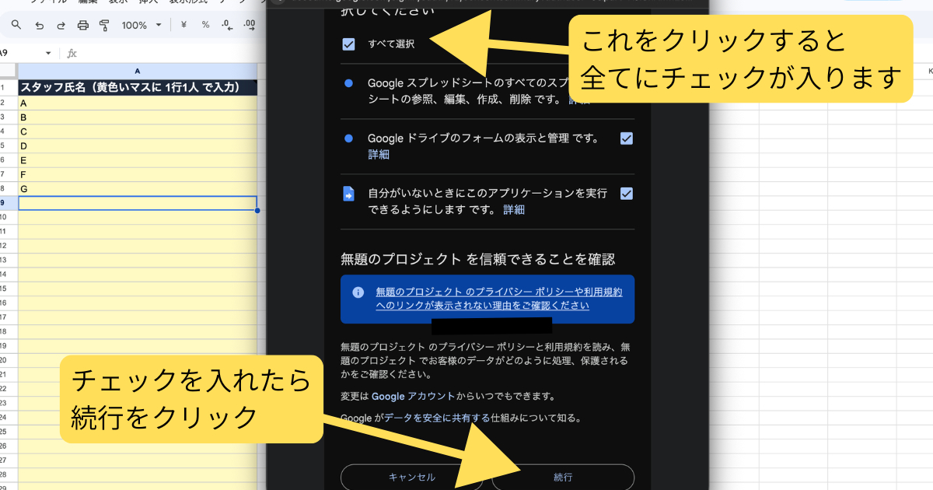Screen dimensions: 933x490
Task: Select cell containing D
Action: (138, 146)
